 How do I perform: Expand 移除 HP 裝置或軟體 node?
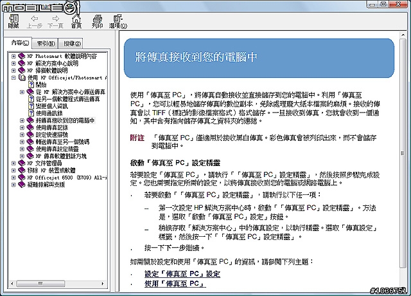point(13,170)
